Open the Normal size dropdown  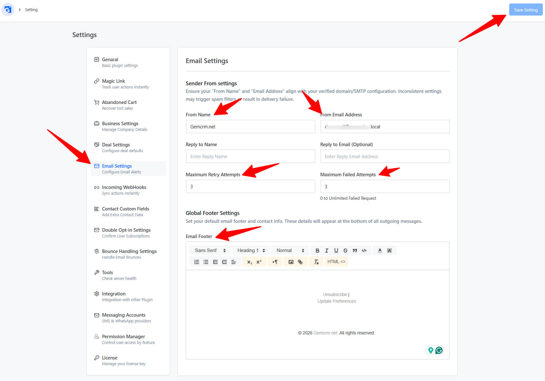pyautogui.click(x=290, y=250)
